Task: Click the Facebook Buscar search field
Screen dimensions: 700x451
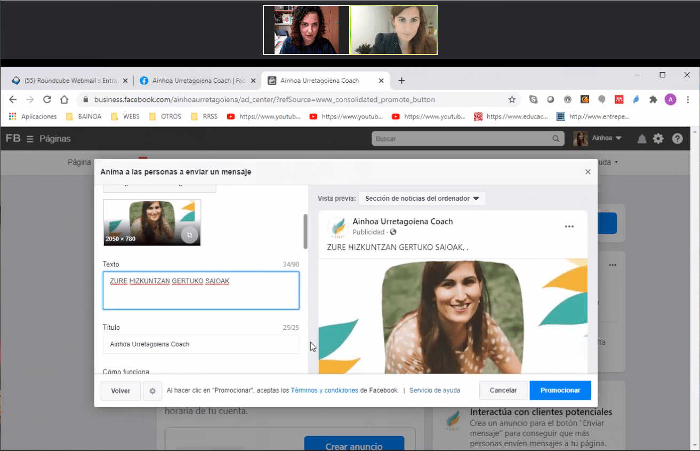Action: (468, 139)
